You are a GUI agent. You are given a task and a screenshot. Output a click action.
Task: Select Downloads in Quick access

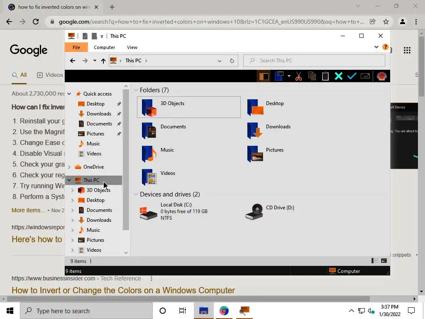pos(99,114)
